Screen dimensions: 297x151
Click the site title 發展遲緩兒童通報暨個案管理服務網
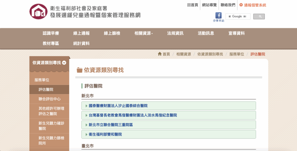pos(95,15)
